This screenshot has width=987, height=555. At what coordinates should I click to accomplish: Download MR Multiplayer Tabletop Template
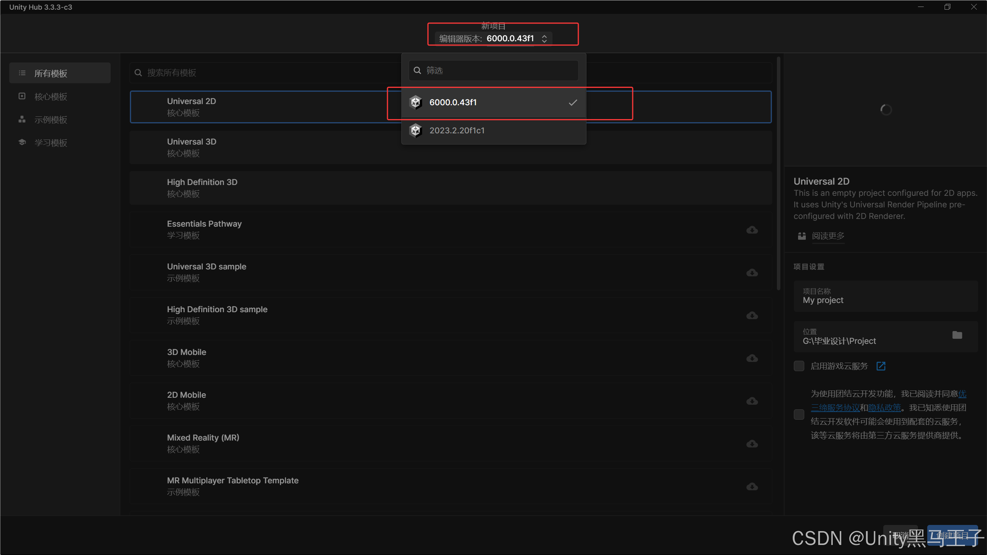tap(752, 487)
